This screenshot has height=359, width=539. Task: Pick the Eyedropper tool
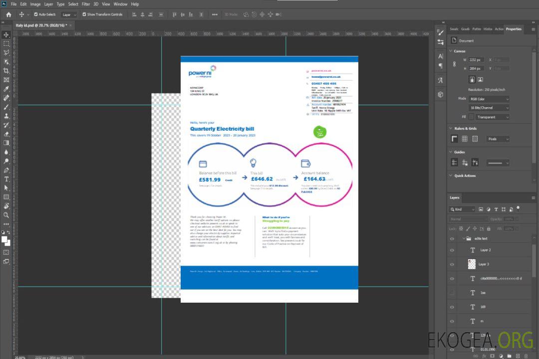(6, 89)
